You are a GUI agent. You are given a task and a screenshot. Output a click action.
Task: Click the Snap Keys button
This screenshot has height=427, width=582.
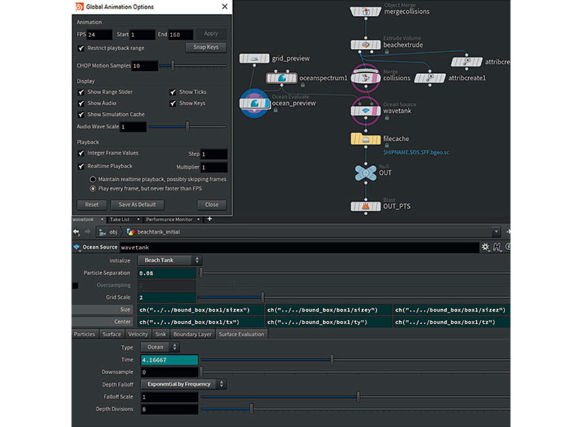click(x=206, y=47)
